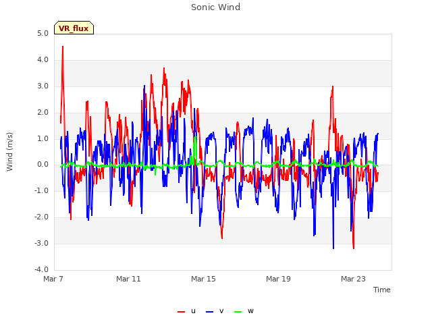432x324 pixels.
Task: Click the 0.0 y-axis label
Action: tap(43, 165)
